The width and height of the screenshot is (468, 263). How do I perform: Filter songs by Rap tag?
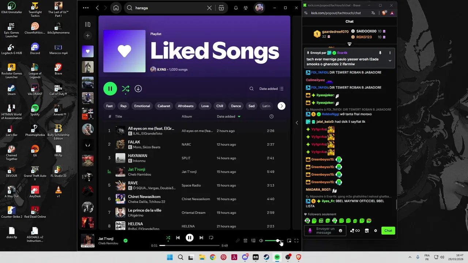click(124, 106)
